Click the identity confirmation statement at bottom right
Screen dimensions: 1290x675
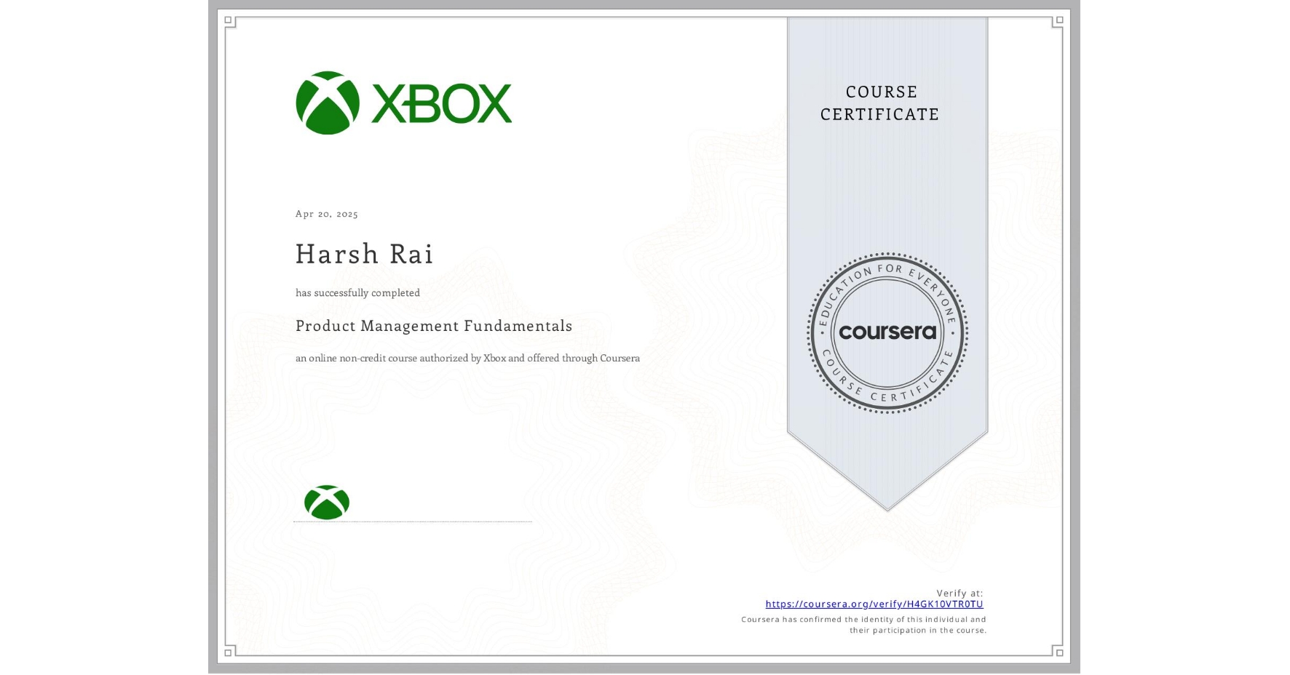[862, 624]
